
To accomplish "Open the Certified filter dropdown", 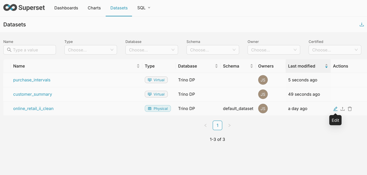I will click(335, 50).
